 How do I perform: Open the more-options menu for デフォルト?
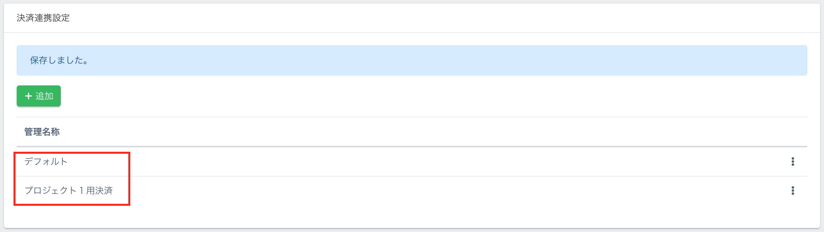(x=793, y=162)
